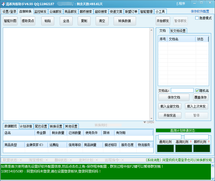
Task: Click the scroll-up arrow of the text area
Action: click(151, 30)
